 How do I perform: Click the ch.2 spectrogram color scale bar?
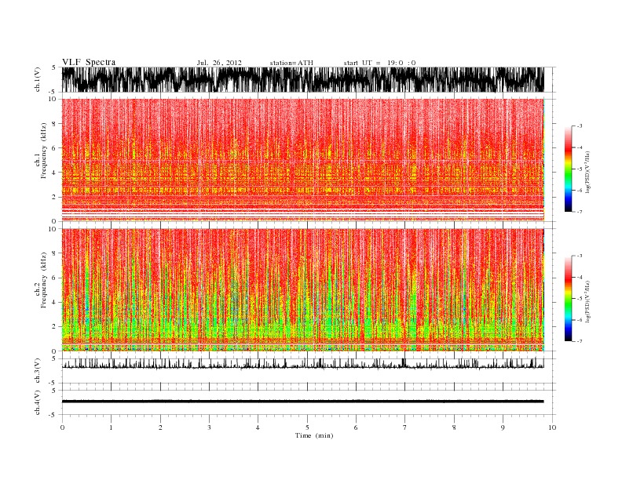568,298
